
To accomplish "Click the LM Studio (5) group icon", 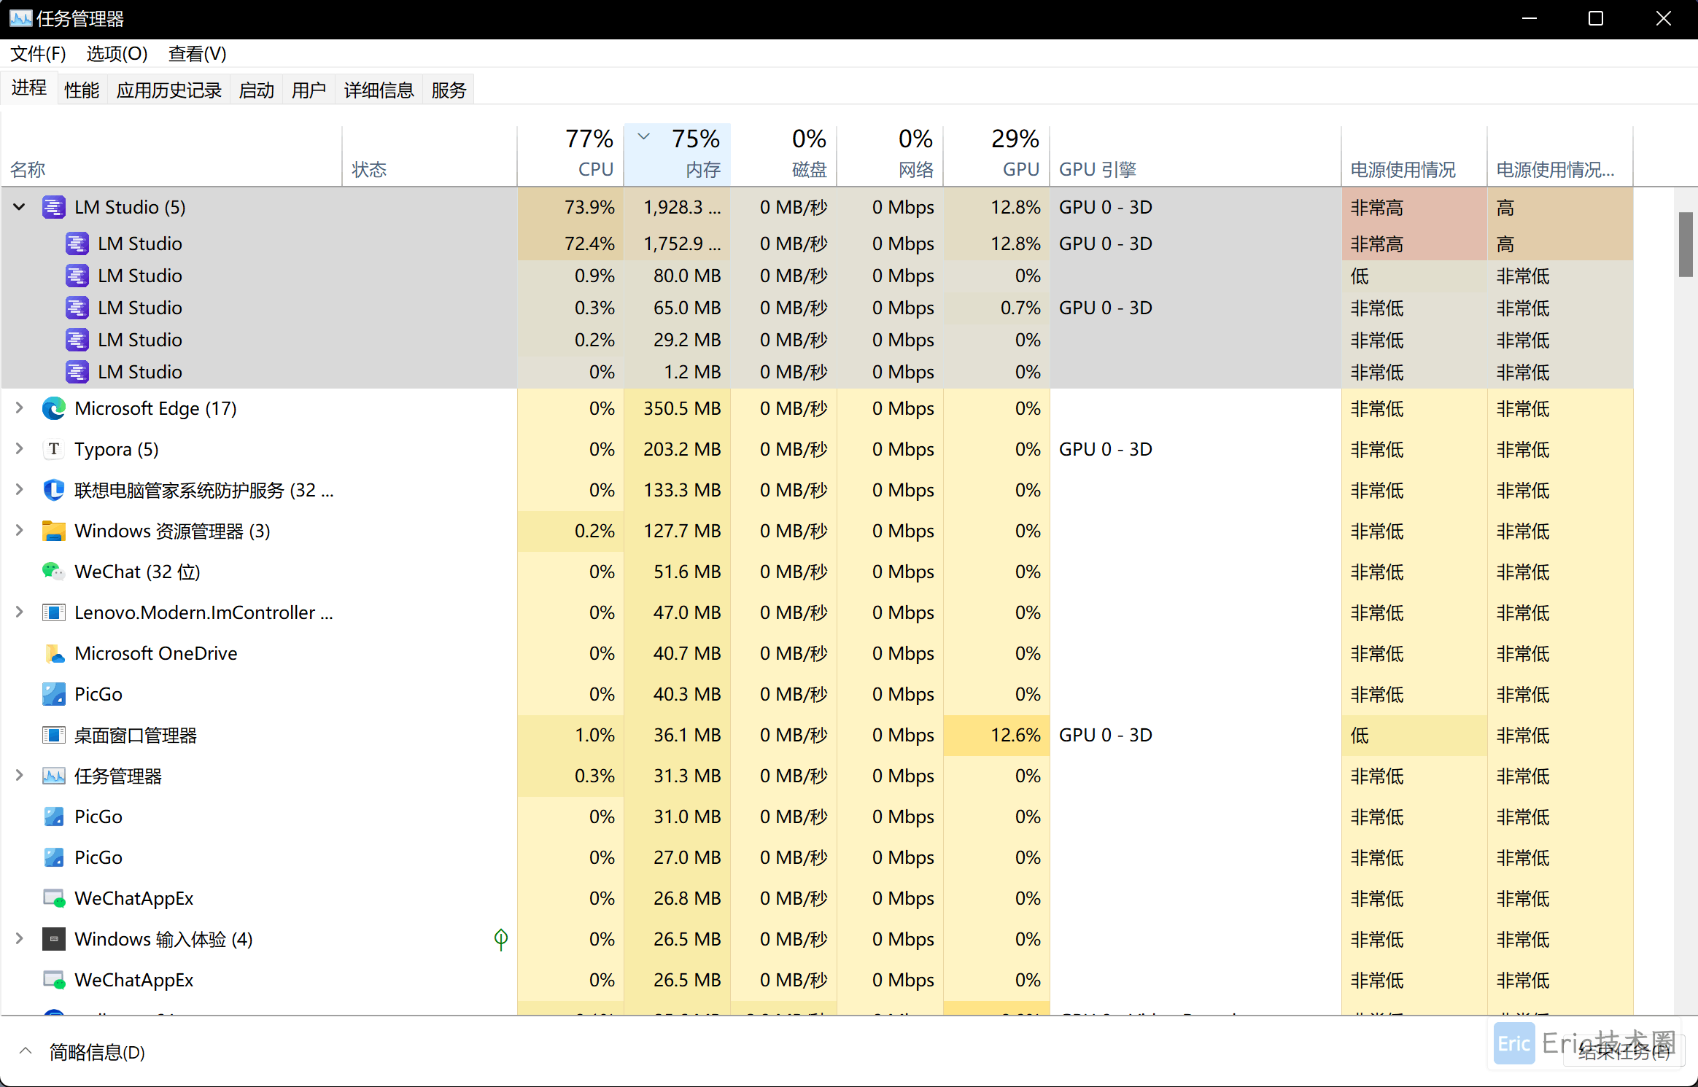I will pyautogui.click(x=54, y=208).
